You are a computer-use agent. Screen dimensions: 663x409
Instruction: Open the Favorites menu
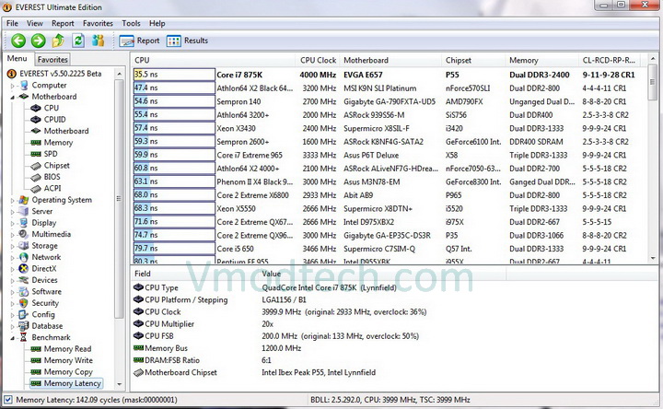click(98, 23)
